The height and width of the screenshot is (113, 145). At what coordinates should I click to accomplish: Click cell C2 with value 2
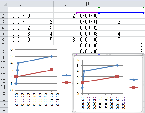[x=65, y=16]
